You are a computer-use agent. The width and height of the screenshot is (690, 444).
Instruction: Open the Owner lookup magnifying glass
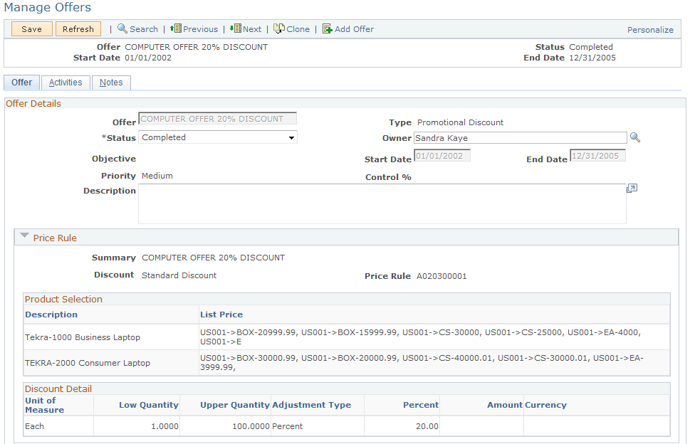tap(634, 137)
